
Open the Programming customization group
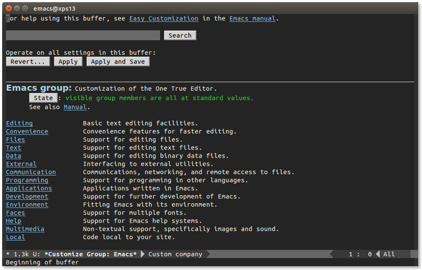[x=27, y=180]
